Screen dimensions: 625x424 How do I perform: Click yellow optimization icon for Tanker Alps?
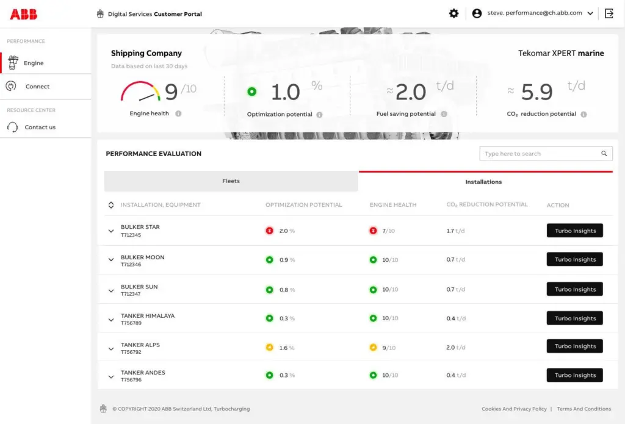(x=269, y=348)
